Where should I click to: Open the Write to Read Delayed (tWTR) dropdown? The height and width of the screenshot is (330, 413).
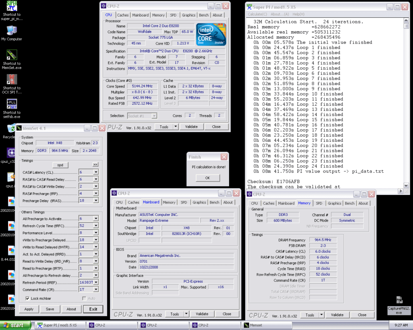[96, 247]
